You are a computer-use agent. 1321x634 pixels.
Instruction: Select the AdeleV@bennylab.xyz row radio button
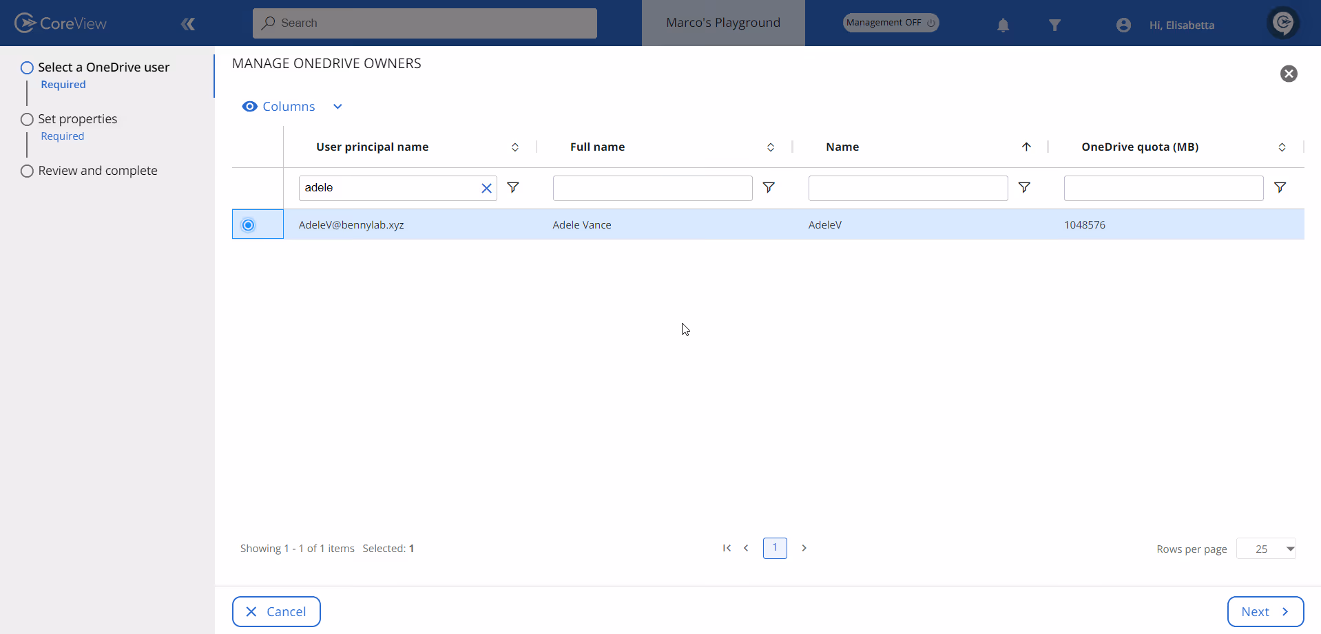coord(248,224)
